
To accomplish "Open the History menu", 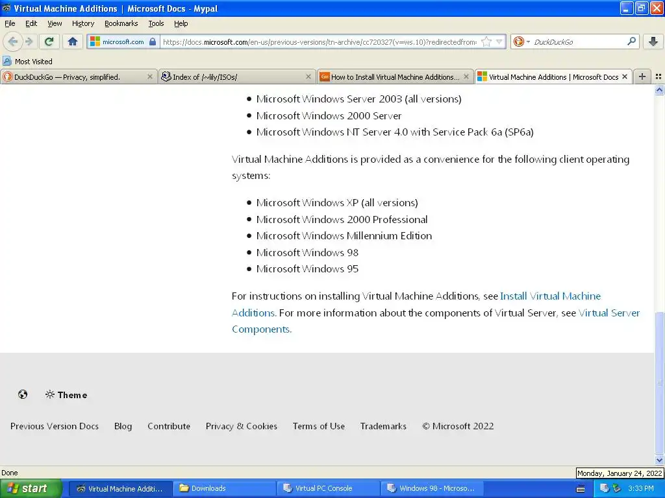I will (x=82, y=23).
